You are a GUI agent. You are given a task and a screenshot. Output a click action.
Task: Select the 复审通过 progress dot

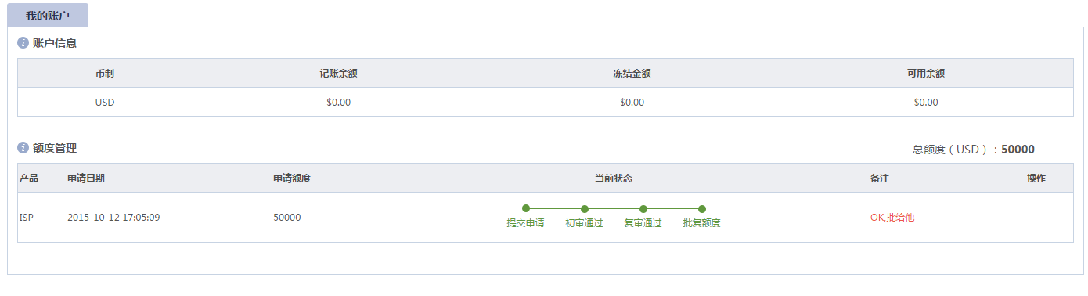point(643,209)
